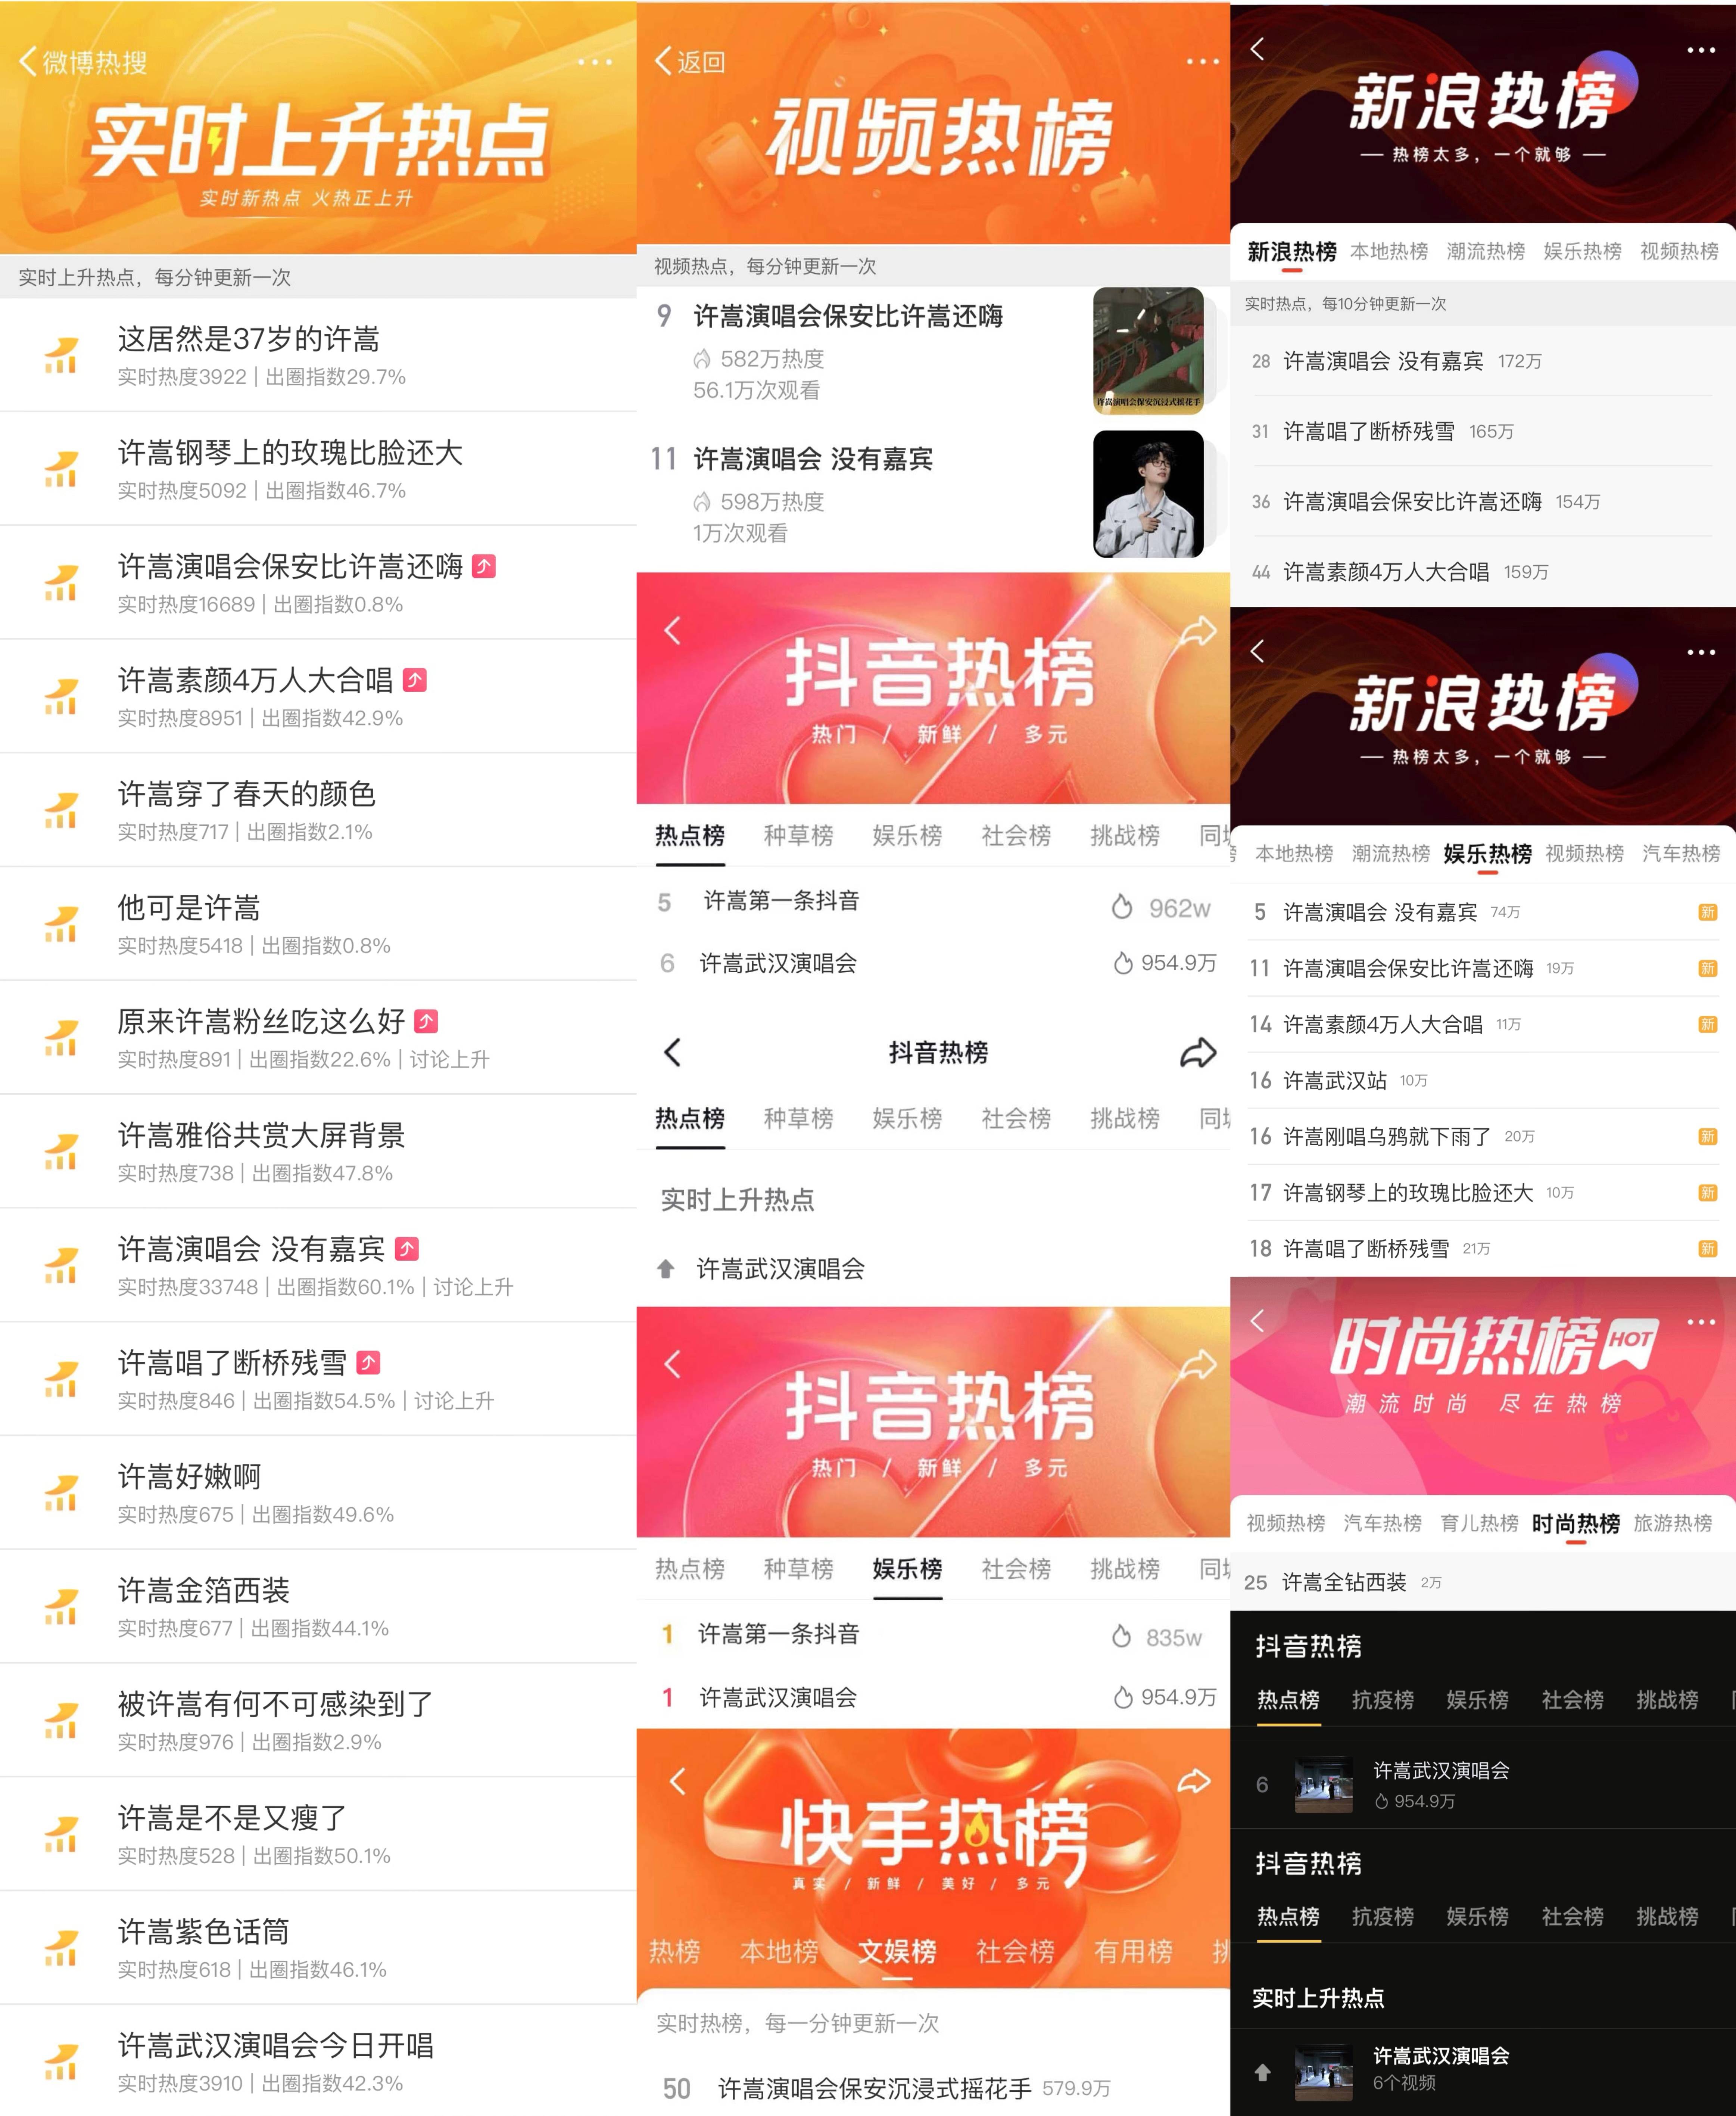Open topic 被许嵩有何不可感染到了
Viewport: 1736px width, 2116px height.
(318, 1720)
